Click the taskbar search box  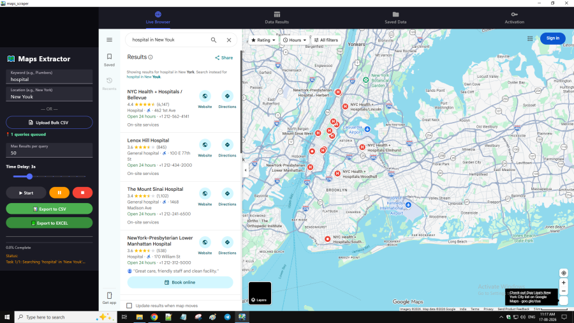[x=66, y=317]
